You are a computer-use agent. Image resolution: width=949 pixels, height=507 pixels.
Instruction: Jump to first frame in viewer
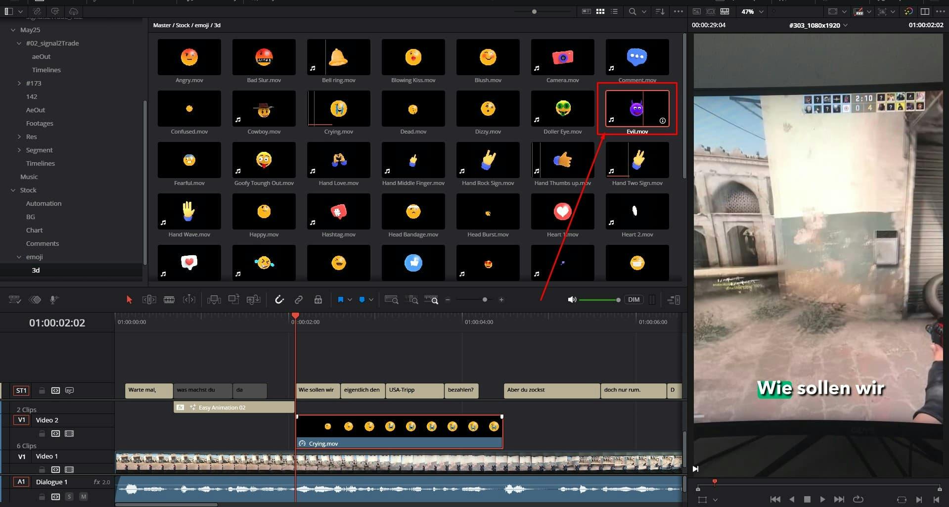coord(775,500)
